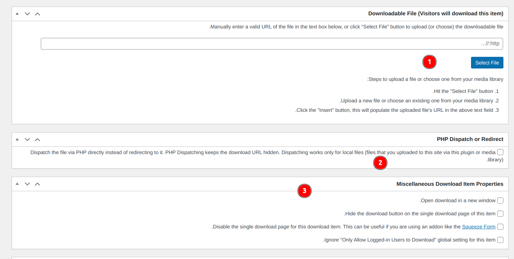Move the PHP Dispatch or Redirect panel down
Viewport: 514px width, 259px height.
click(27, 140)
